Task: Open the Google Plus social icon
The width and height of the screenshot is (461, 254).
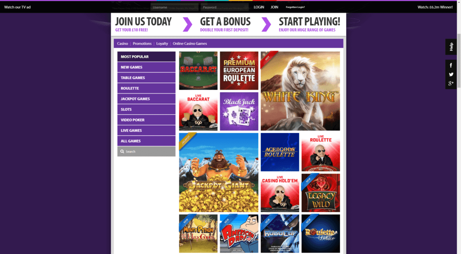Action: (x=451, y=84)
